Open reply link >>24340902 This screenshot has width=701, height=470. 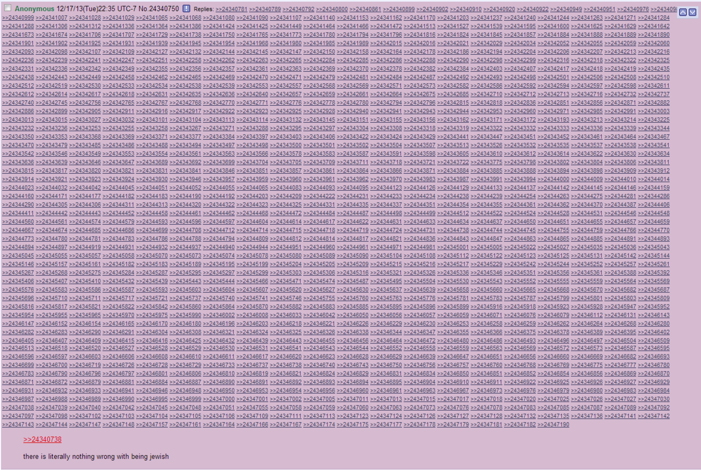pyautogui.click(x=432, y=10)
